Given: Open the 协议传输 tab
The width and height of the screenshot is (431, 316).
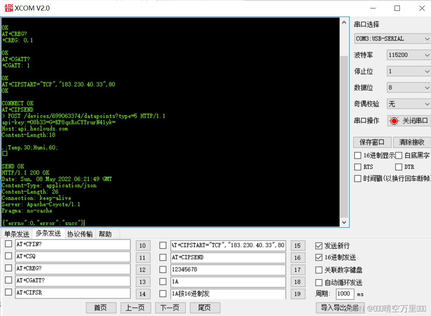Looking at the screenshot, I should coord(80,234).
